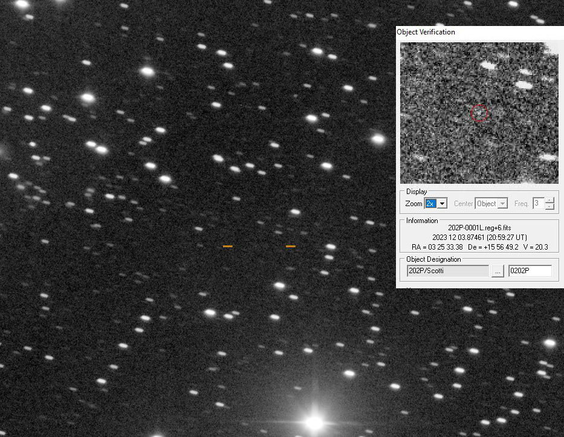
Task: Click the Object Designation group label
Action: click(433, 259)
